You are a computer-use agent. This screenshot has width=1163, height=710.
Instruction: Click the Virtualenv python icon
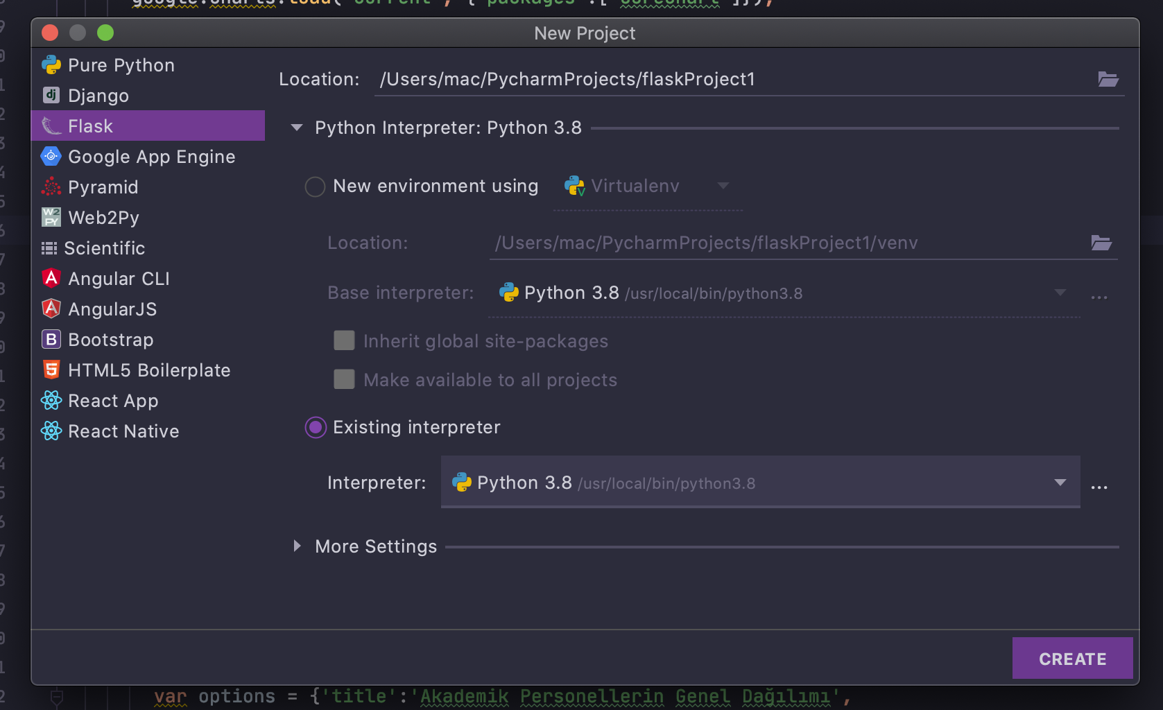pos(575,186)
